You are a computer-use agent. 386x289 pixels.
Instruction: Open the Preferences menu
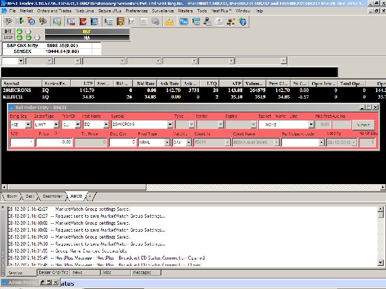(x=137, y=11)
